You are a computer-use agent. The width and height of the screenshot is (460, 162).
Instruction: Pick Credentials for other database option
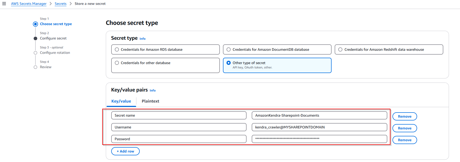coord(117,63)
